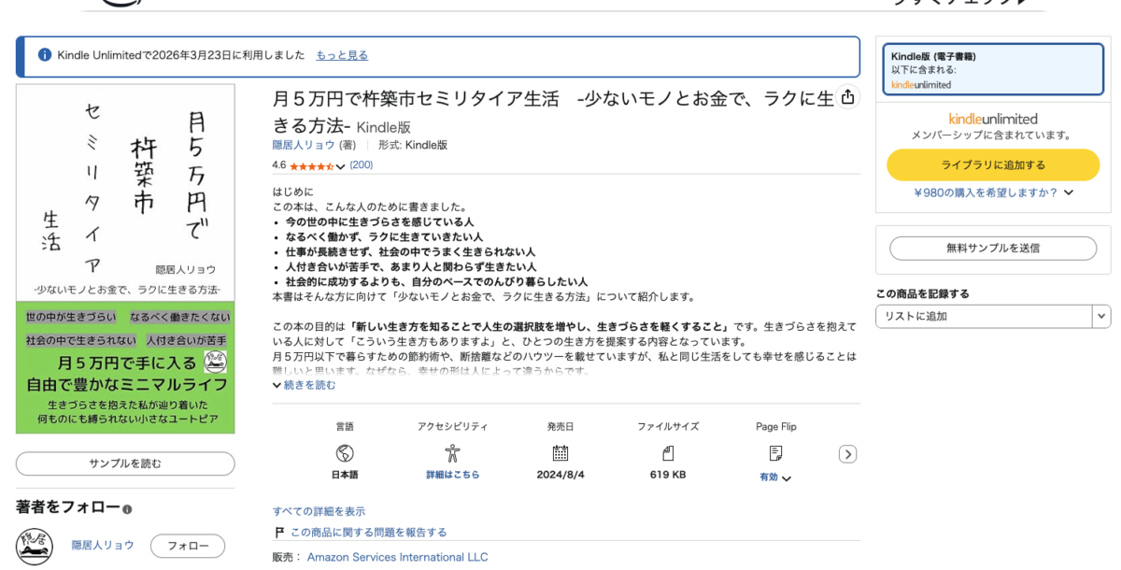Image resolution: width=1121 pixels, height=570 pixels.
Task: Expand the star rating dropdown chevron
Action: pyautogui.click(x=340, y=166)
